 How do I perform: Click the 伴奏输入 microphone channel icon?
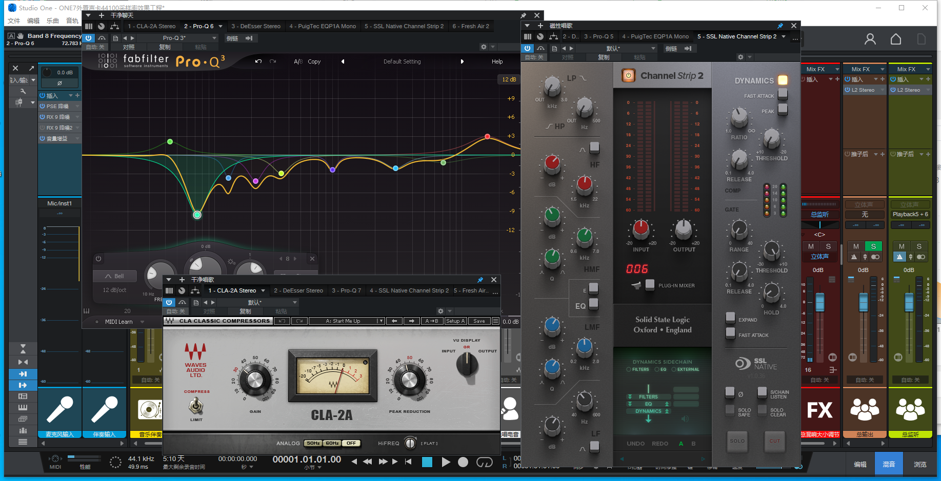tap(105, 409)
